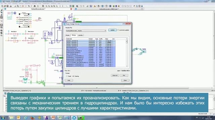The image size is (215, 120).
Task: Open the Outlook icon in the taskbar
Action: [18, 118]
